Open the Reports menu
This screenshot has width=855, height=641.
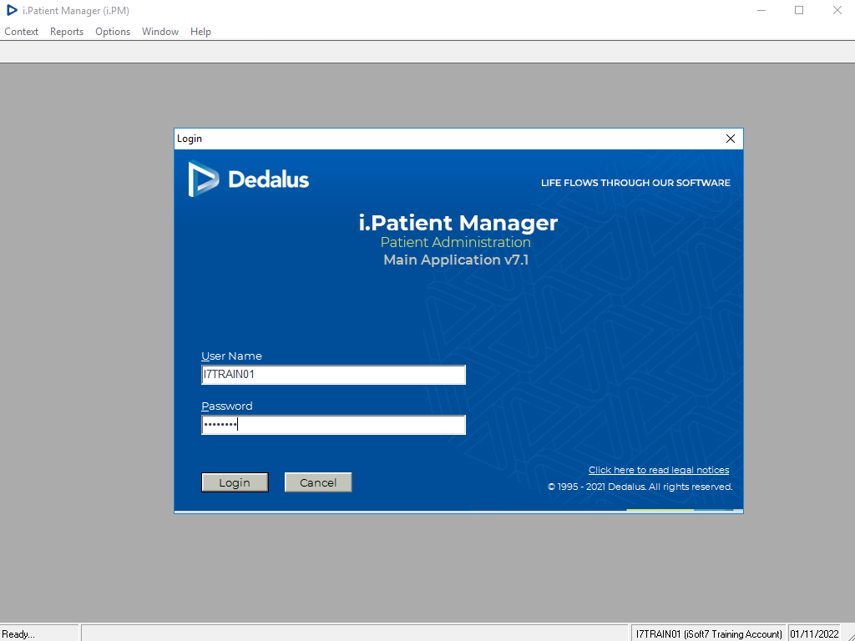(x=67, y=32)
